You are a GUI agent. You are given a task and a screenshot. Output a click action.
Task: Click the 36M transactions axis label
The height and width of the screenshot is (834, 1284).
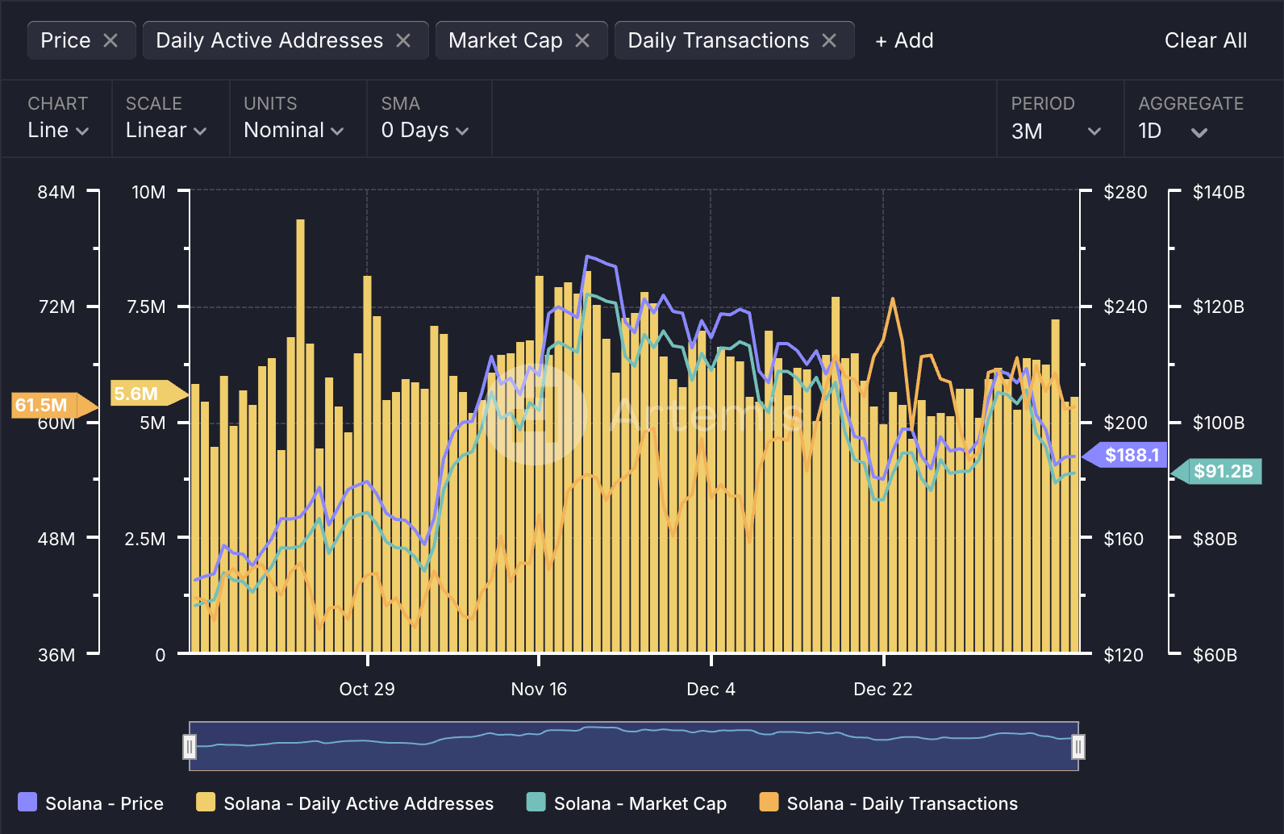(56, 655)
